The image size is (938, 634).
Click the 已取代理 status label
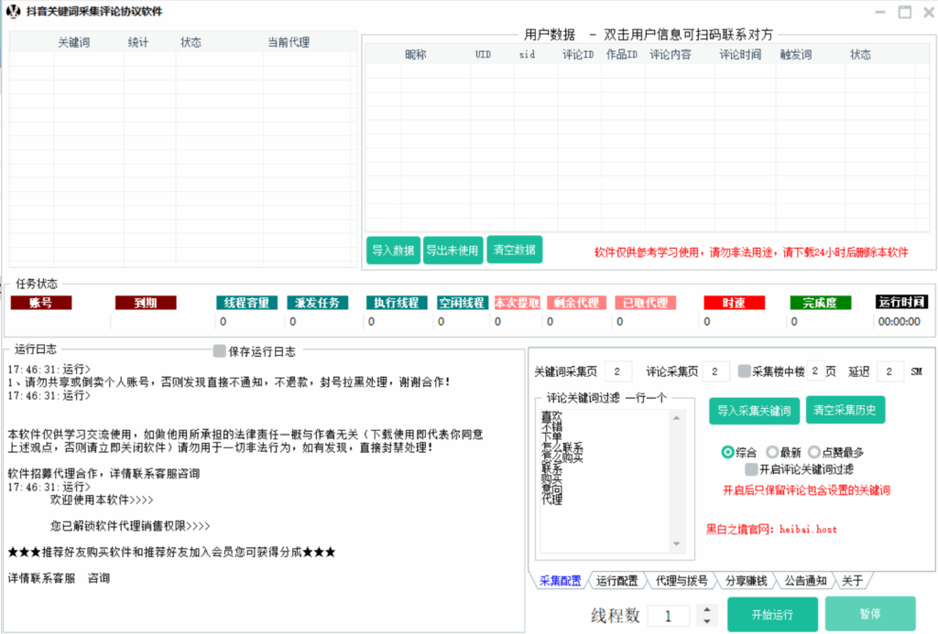646,303
